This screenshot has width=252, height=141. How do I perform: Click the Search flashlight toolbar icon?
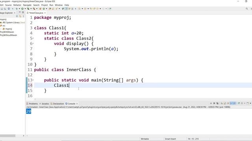(x=57, y=9)
